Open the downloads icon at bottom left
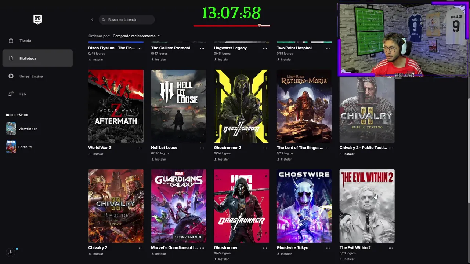The width and height of the screenshot is (470, 264). coord(11,252)
